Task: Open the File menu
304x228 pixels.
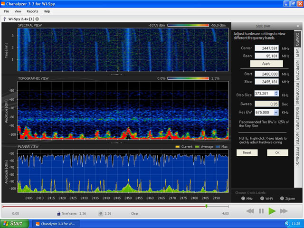Action: pos(7,11)
